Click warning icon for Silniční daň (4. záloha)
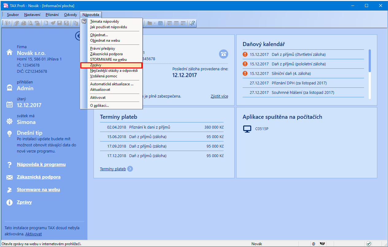Image resolution: width=388 pixels, height=247 pixels. (245, 73)
